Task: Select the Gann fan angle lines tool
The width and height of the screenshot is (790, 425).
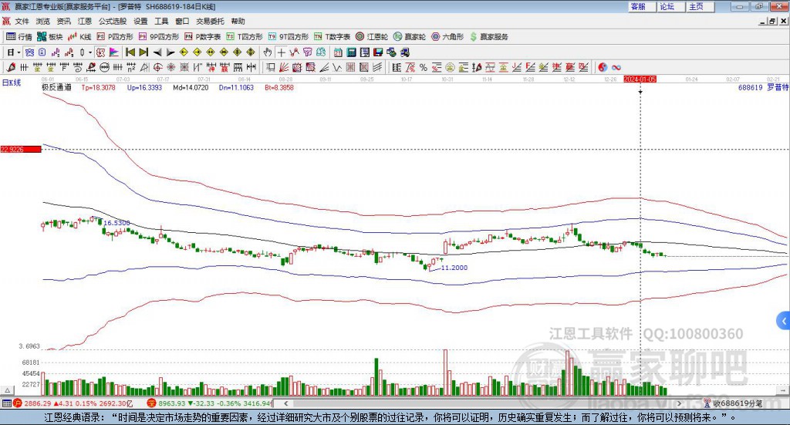Action: click(x=284, y=67)
